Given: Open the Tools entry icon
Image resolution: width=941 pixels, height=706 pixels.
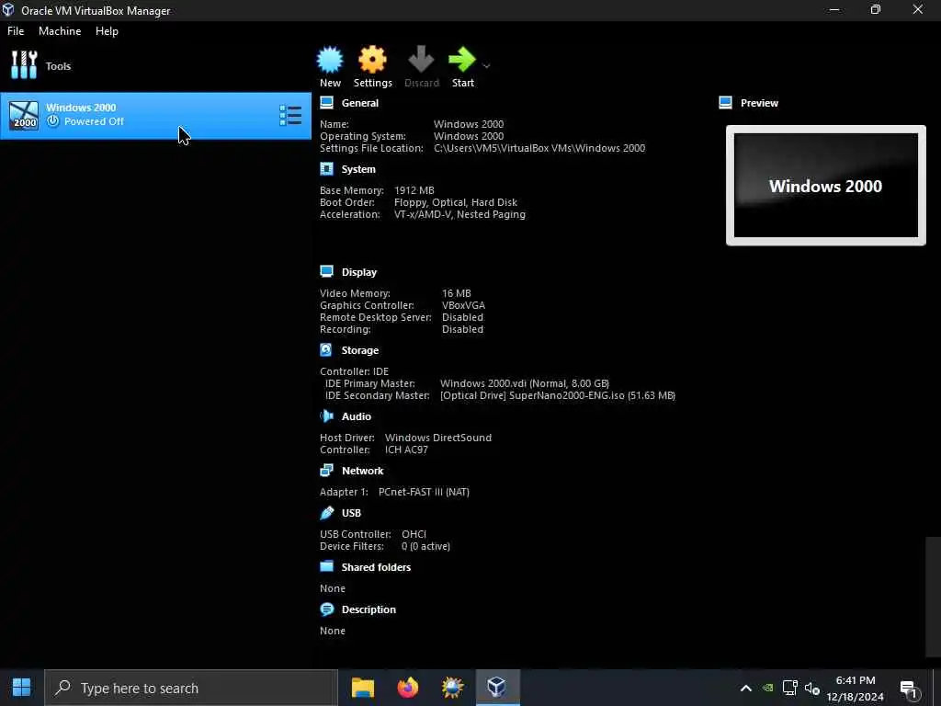Looking at the screenshot, I should (24, 65).
